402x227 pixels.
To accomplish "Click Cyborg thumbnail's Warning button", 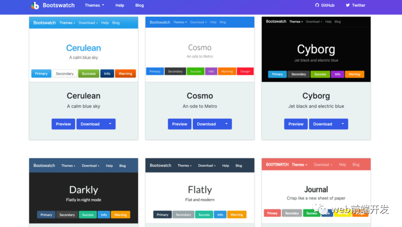I will (355, 74).
